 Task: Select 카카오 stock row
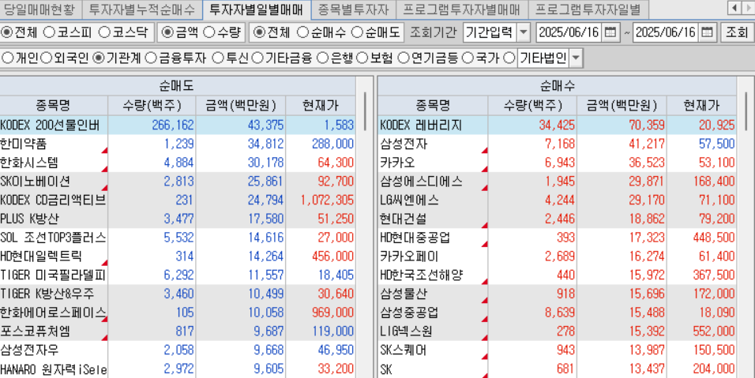557,163
